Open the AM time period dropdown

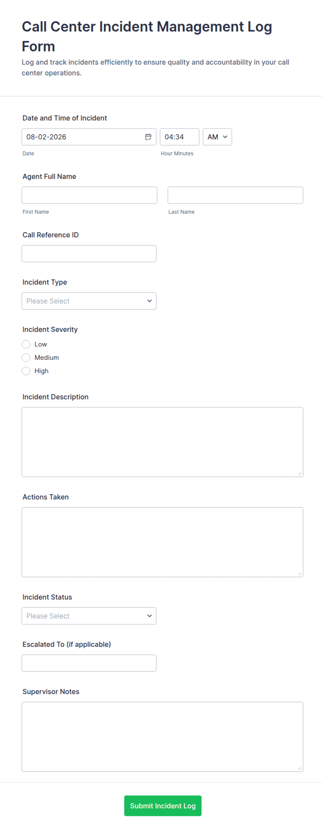[217, 137]
